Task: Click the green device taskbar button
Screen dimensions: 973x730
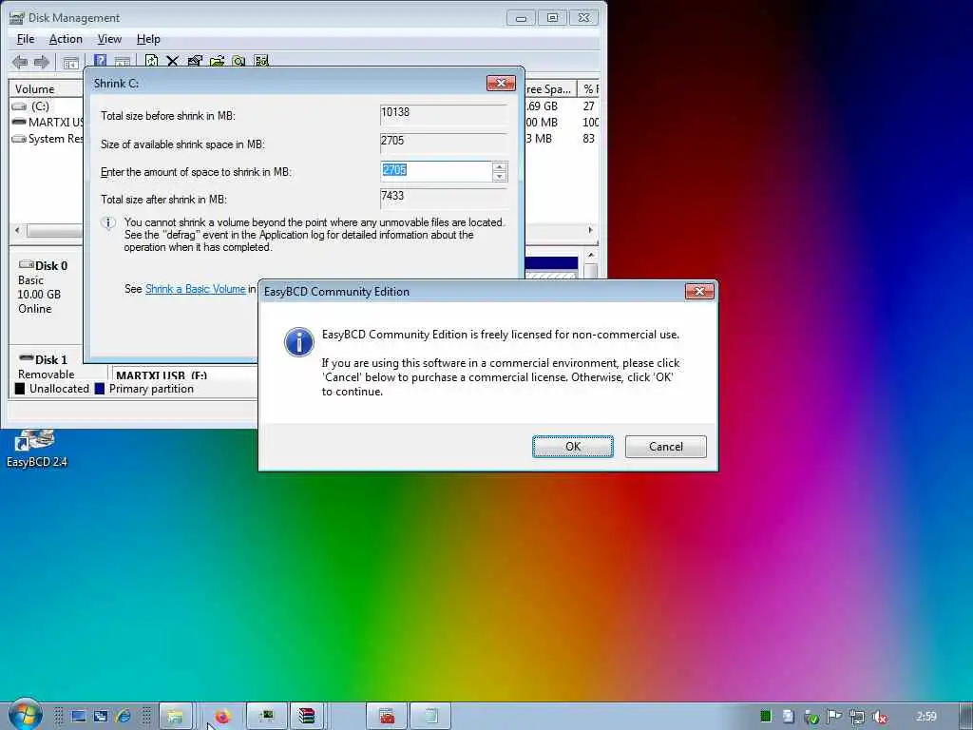Action: pyautogui.click(x=267, y=717)
